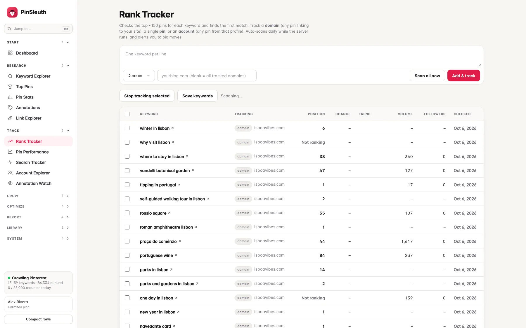526x328 pixels.
Task: Open external link icon beside praça do comércio
Action: 179,241
